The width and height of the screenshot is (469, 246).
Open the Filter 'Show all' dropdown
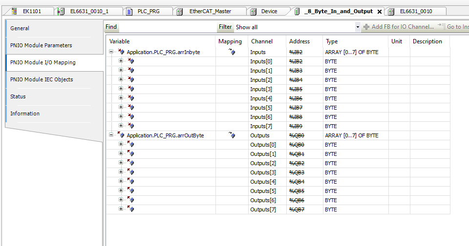point(358,27)
